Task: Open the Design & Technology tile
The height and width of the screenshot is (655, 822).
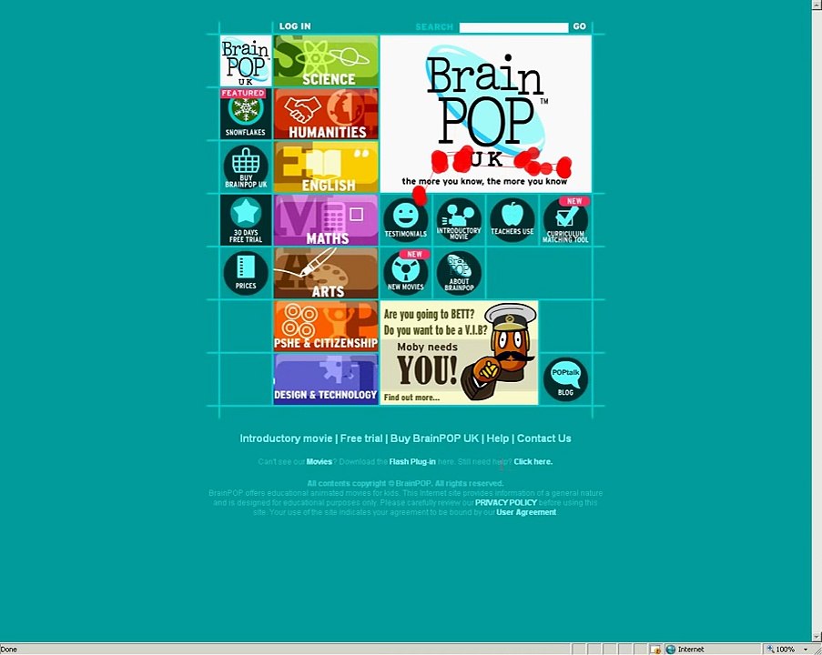Action: click(x=326, y=378)
